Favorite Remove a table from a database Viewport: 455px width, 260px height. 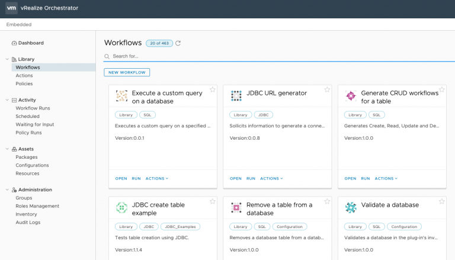[x=327, y=201]
